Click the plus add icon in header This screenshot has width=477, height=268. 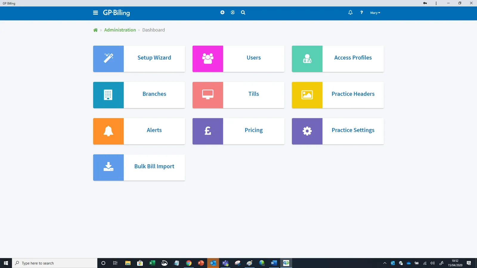click(x=222, y=13)
